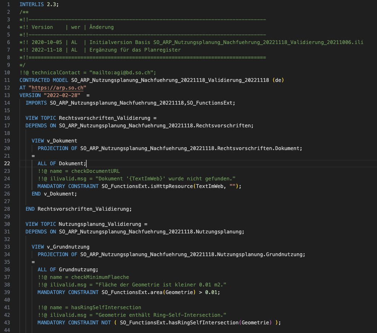Click the 'checkMinimumFlaeche' name annotation
The height and width of the screenshot is (333, 377).
pyautogui.click(x=100, y=277)
